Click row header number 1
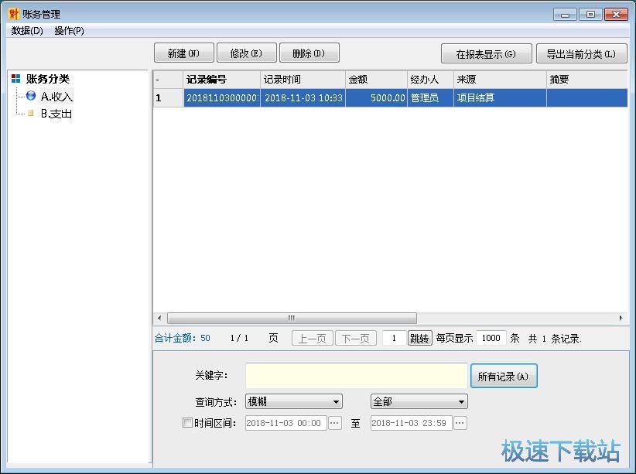Viewport: 636px width, 474px height. [169, 97]
